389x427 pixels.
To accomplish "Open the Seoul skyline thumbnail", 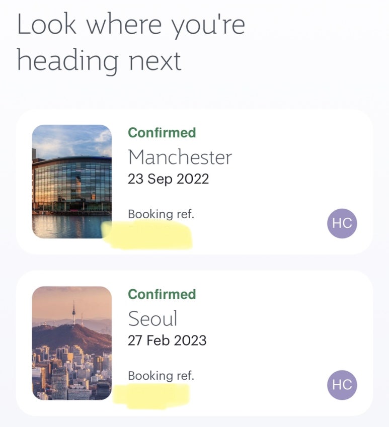I will [72, 343].
